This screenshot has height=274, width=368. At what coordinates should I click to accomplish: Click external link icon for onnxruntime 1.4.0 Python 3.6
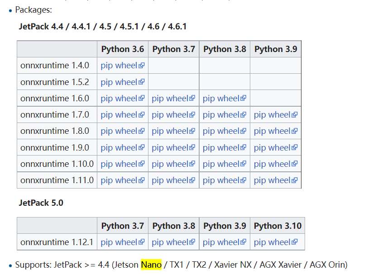click(142, 66)
